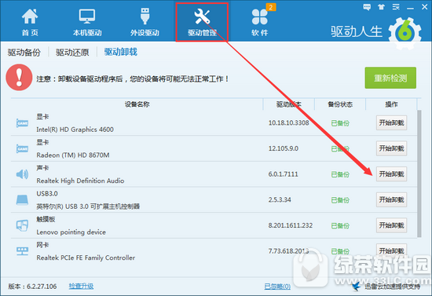Open 本机驱动 monitor icon

(x=87, y=16)
